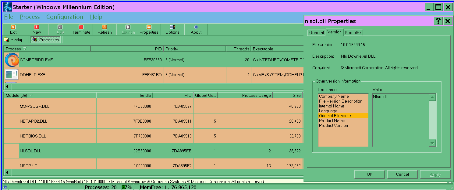Sort processes by Threads column
The width and height of the screenshot is (454, 190).
[x=238, y=49]
